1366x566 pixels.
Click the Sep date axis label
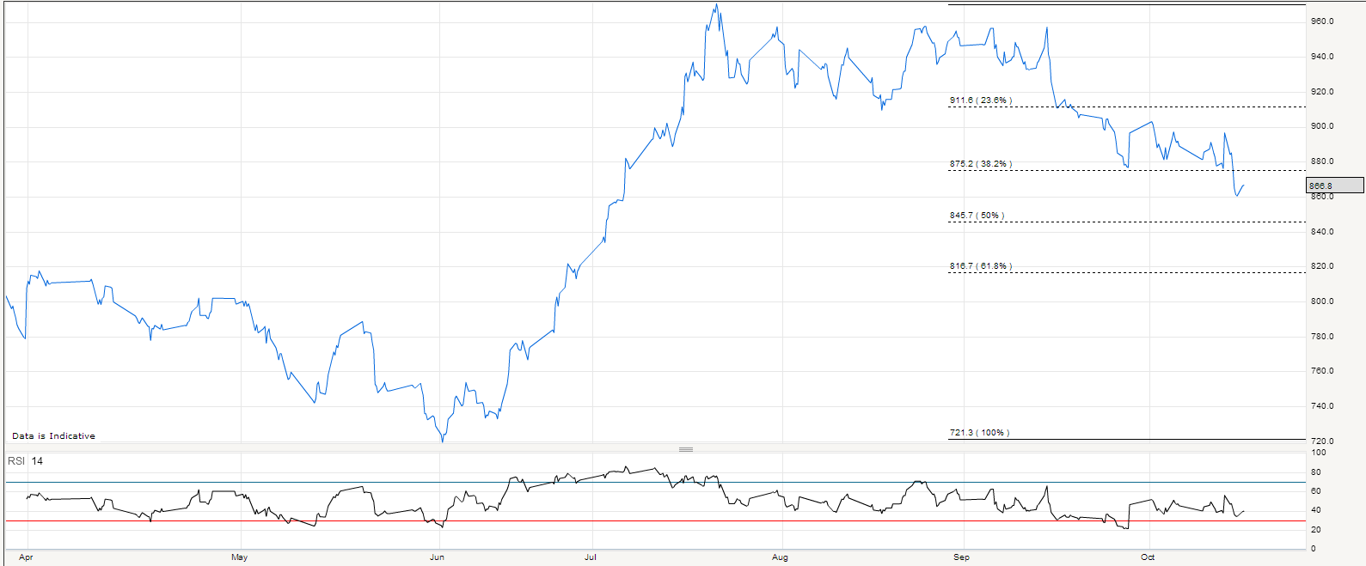(961, 557)
